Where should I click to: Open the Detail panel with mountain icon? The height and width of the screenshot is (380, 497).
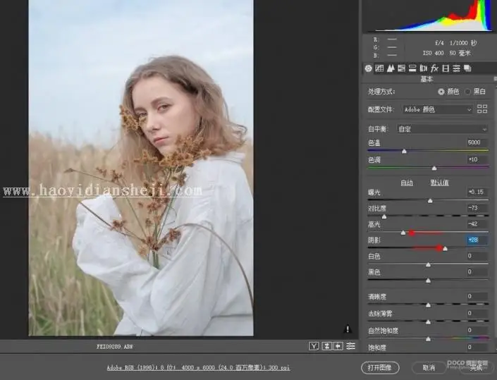tap(391, 68)
